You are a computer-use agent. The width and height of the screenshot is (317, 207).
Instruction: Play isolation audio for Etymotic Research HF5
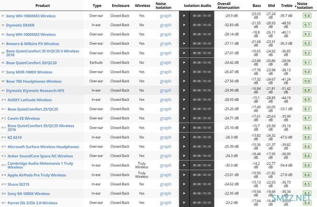click(184, 90)
